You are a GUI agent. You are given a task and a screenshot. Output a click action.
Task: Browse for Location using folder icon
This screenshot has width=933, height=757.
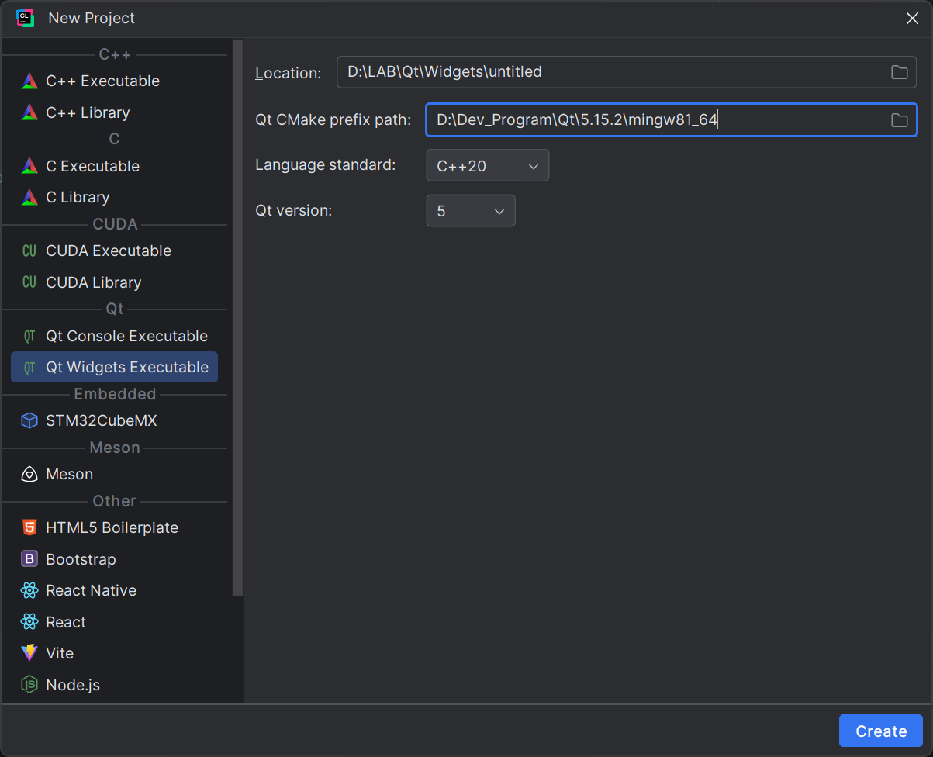(899, 72)
